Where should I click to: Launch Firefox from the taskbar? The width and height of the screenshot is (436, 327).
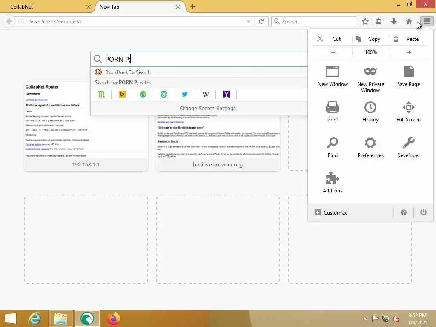click(114, 318)
